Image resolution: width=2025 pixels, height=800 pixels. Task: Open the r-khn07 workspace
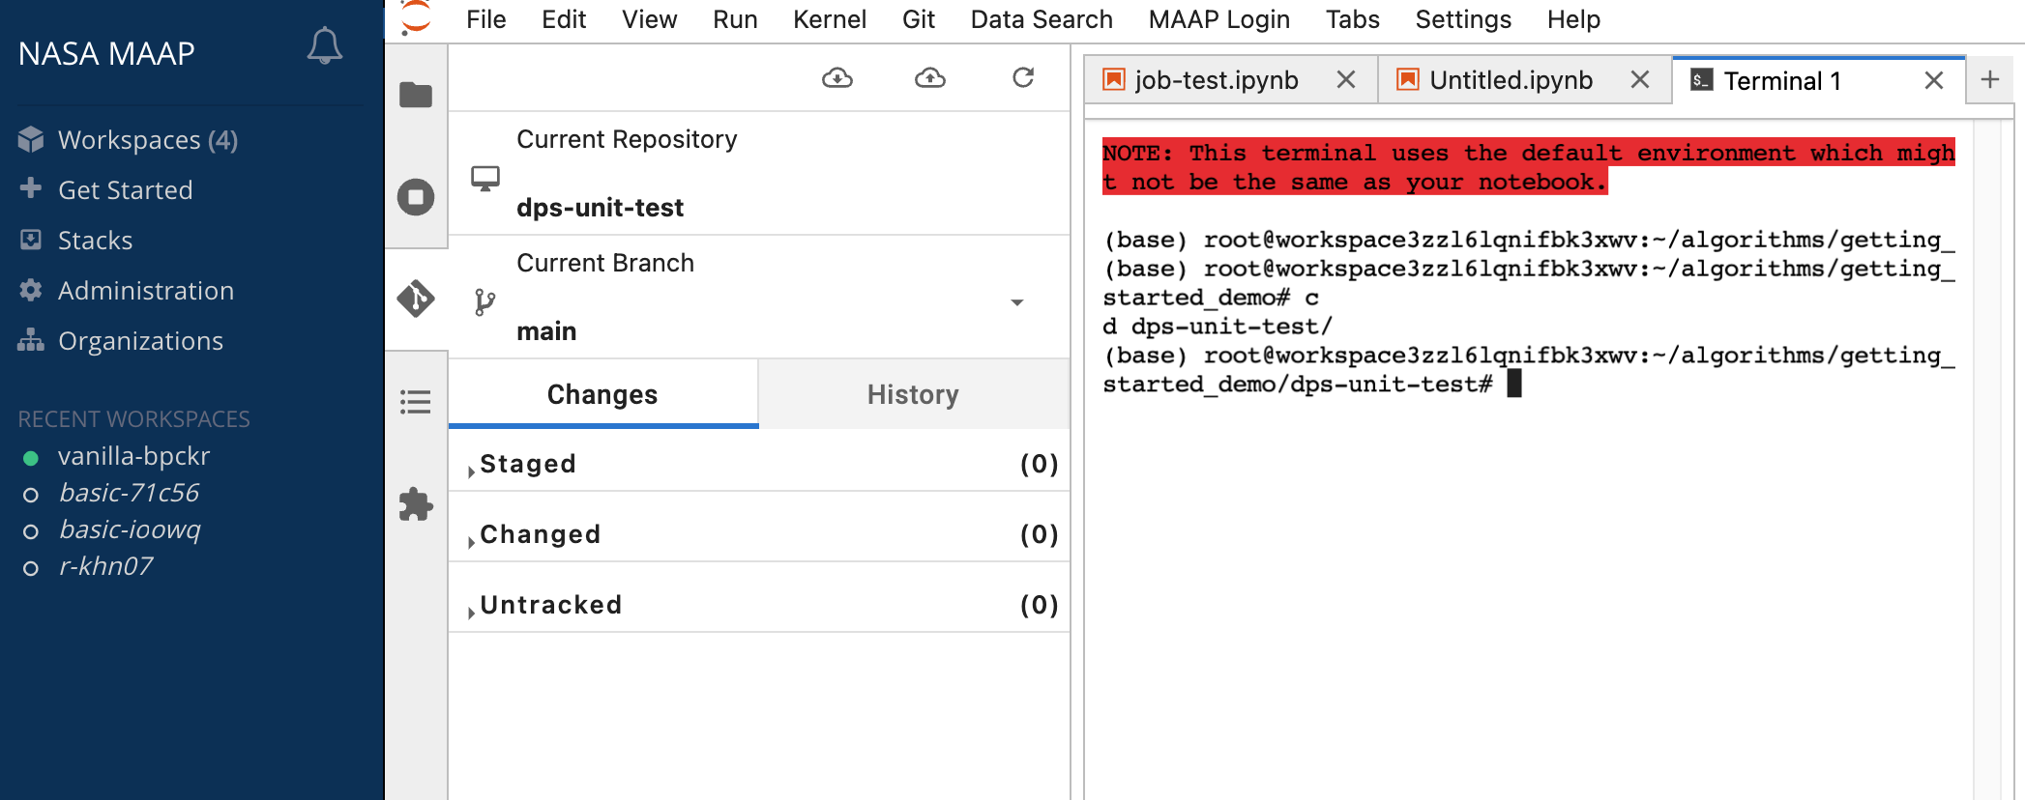point(105,566)
